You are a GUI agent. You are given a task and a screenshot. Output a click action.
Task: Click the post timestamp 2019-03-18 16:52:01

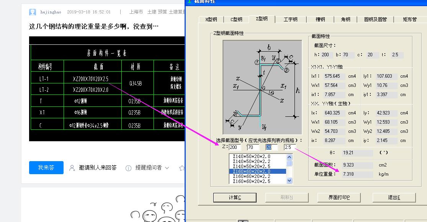(89, 12)
